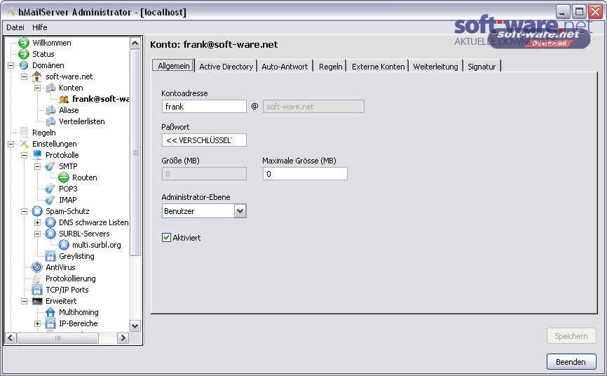Click the Regeln tree node icon
This screenshot has width=607, height=376.
click(24, 133)
